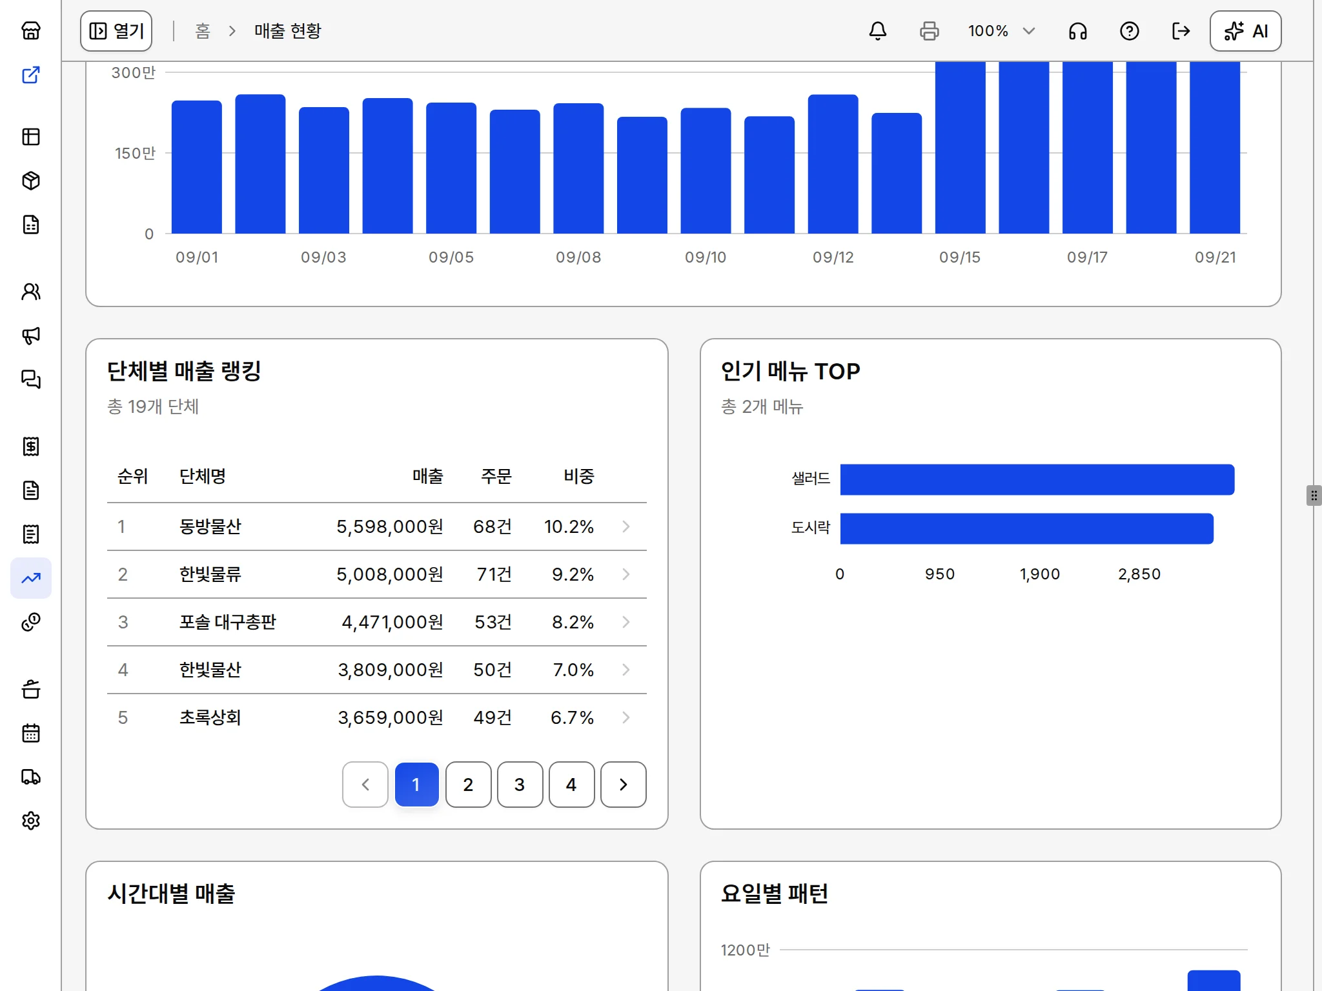Open the delivery truck icon in sidebar
This screenshot has width=1322, height=991.
point(31,777)
